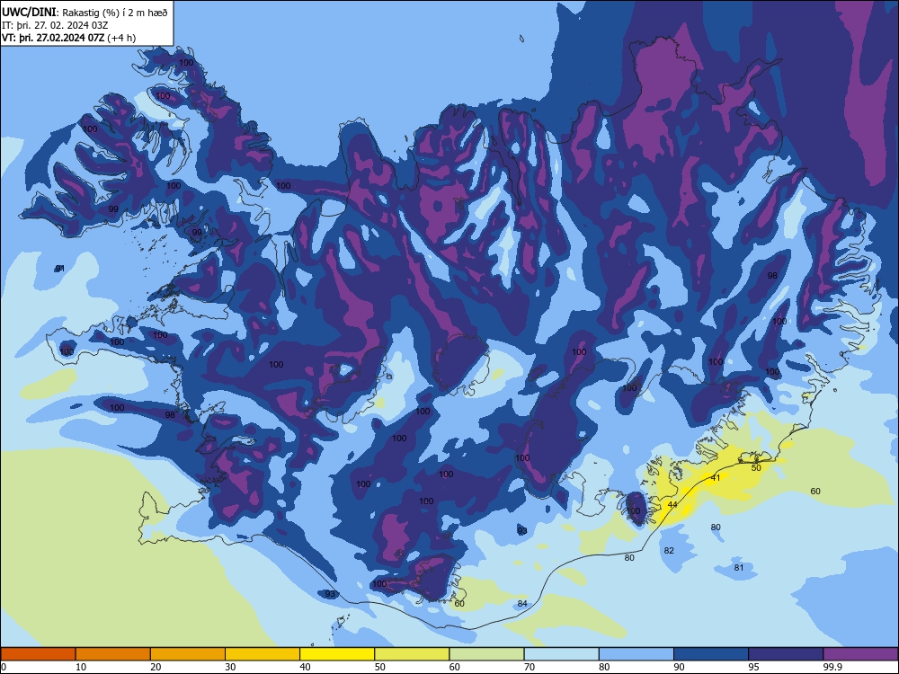Click the amber 20–30 legend swatch
Screen dimensions: 899x674
click(x=188, y=654)
